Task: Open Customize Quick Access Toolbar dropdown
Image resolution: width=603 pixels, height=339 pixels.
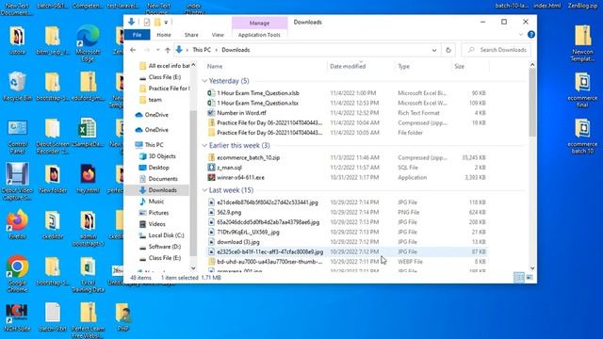Action: (x=166, y=23)
